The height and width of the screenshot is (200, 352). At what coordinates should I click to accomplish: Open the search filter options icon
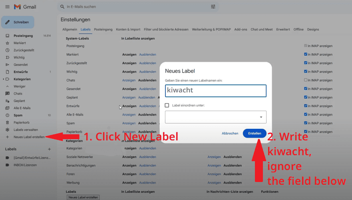(x=213, y=7)
